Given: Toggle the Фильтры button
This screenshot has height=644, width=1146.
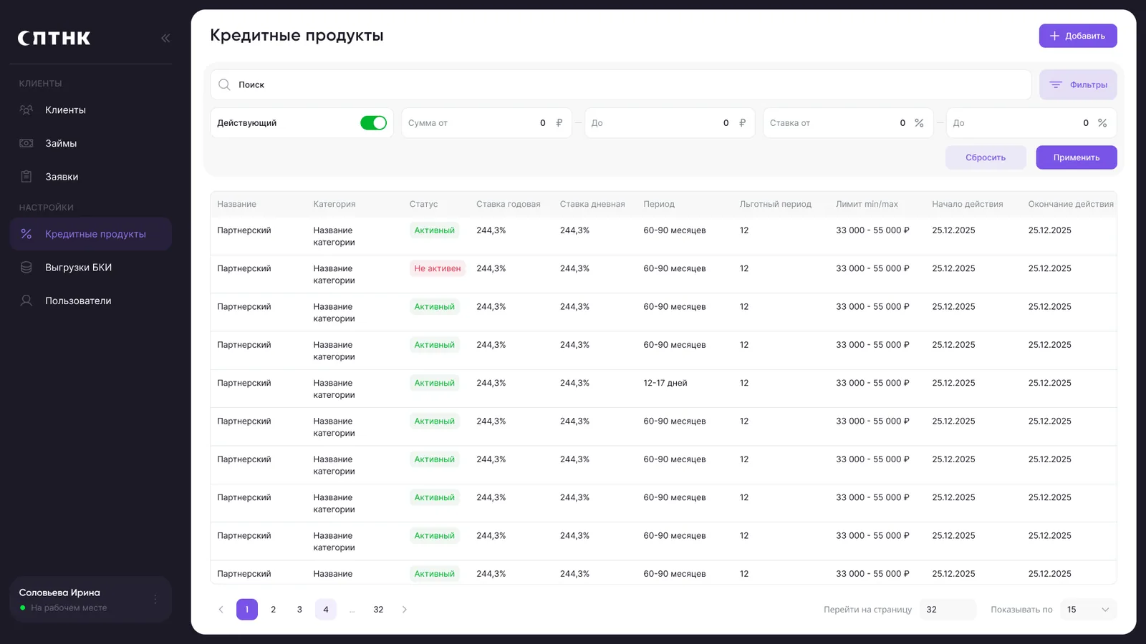Looking at the screenshot, I should click(1078, 84).
